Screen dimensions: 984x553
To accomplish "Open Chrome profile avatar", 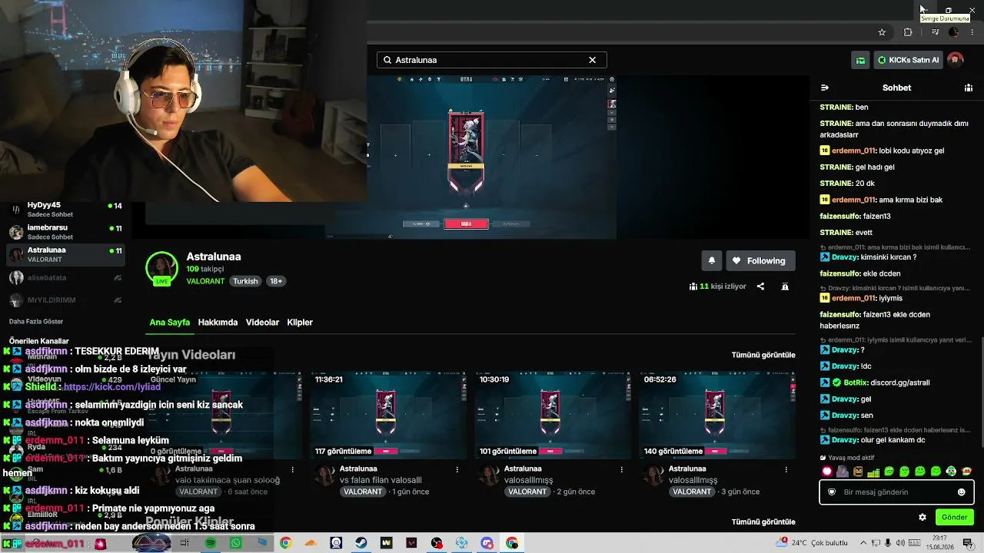I will [x=954, y=32].
